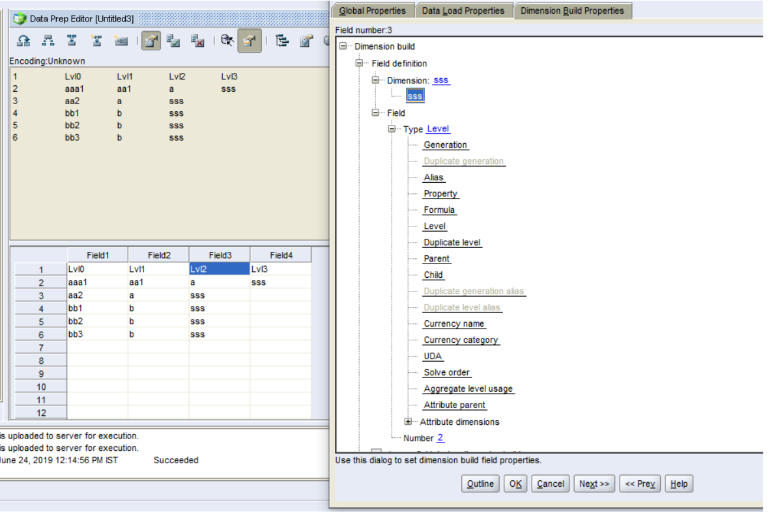Click the Data Load Settings toolbar icon
778x516 pixels.
tap(72, 40)
